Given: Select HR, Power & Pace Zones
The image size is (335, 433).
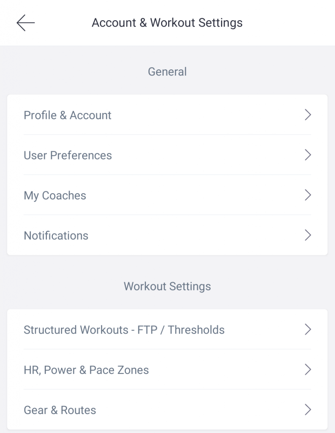Looking at the screenshot, I should tap(167, 370).
